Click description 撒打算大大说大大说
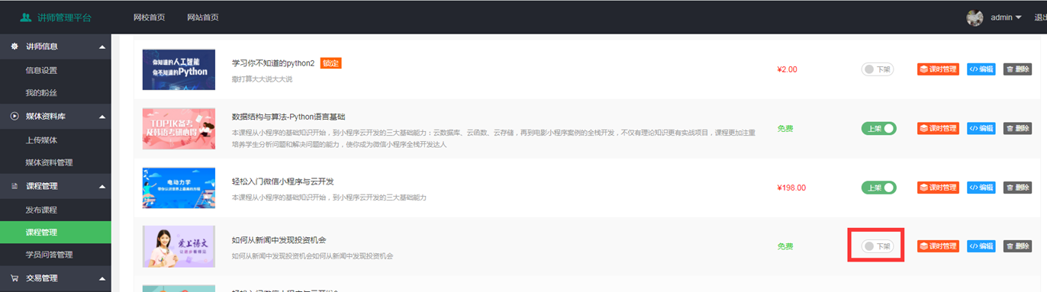The image size is (1047, 292). 262,79
